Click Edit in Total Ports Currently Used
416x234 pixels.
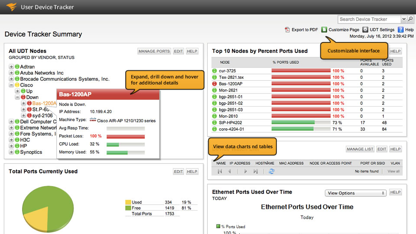178,172
